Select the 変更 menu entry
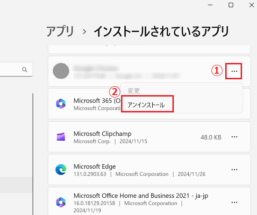This screenshot has width=257, height=215. [134, 91]
